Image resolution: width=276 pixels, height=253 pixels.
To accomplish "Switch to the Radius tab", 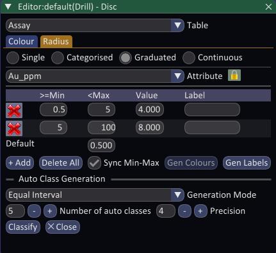I will tap(56, 41).
